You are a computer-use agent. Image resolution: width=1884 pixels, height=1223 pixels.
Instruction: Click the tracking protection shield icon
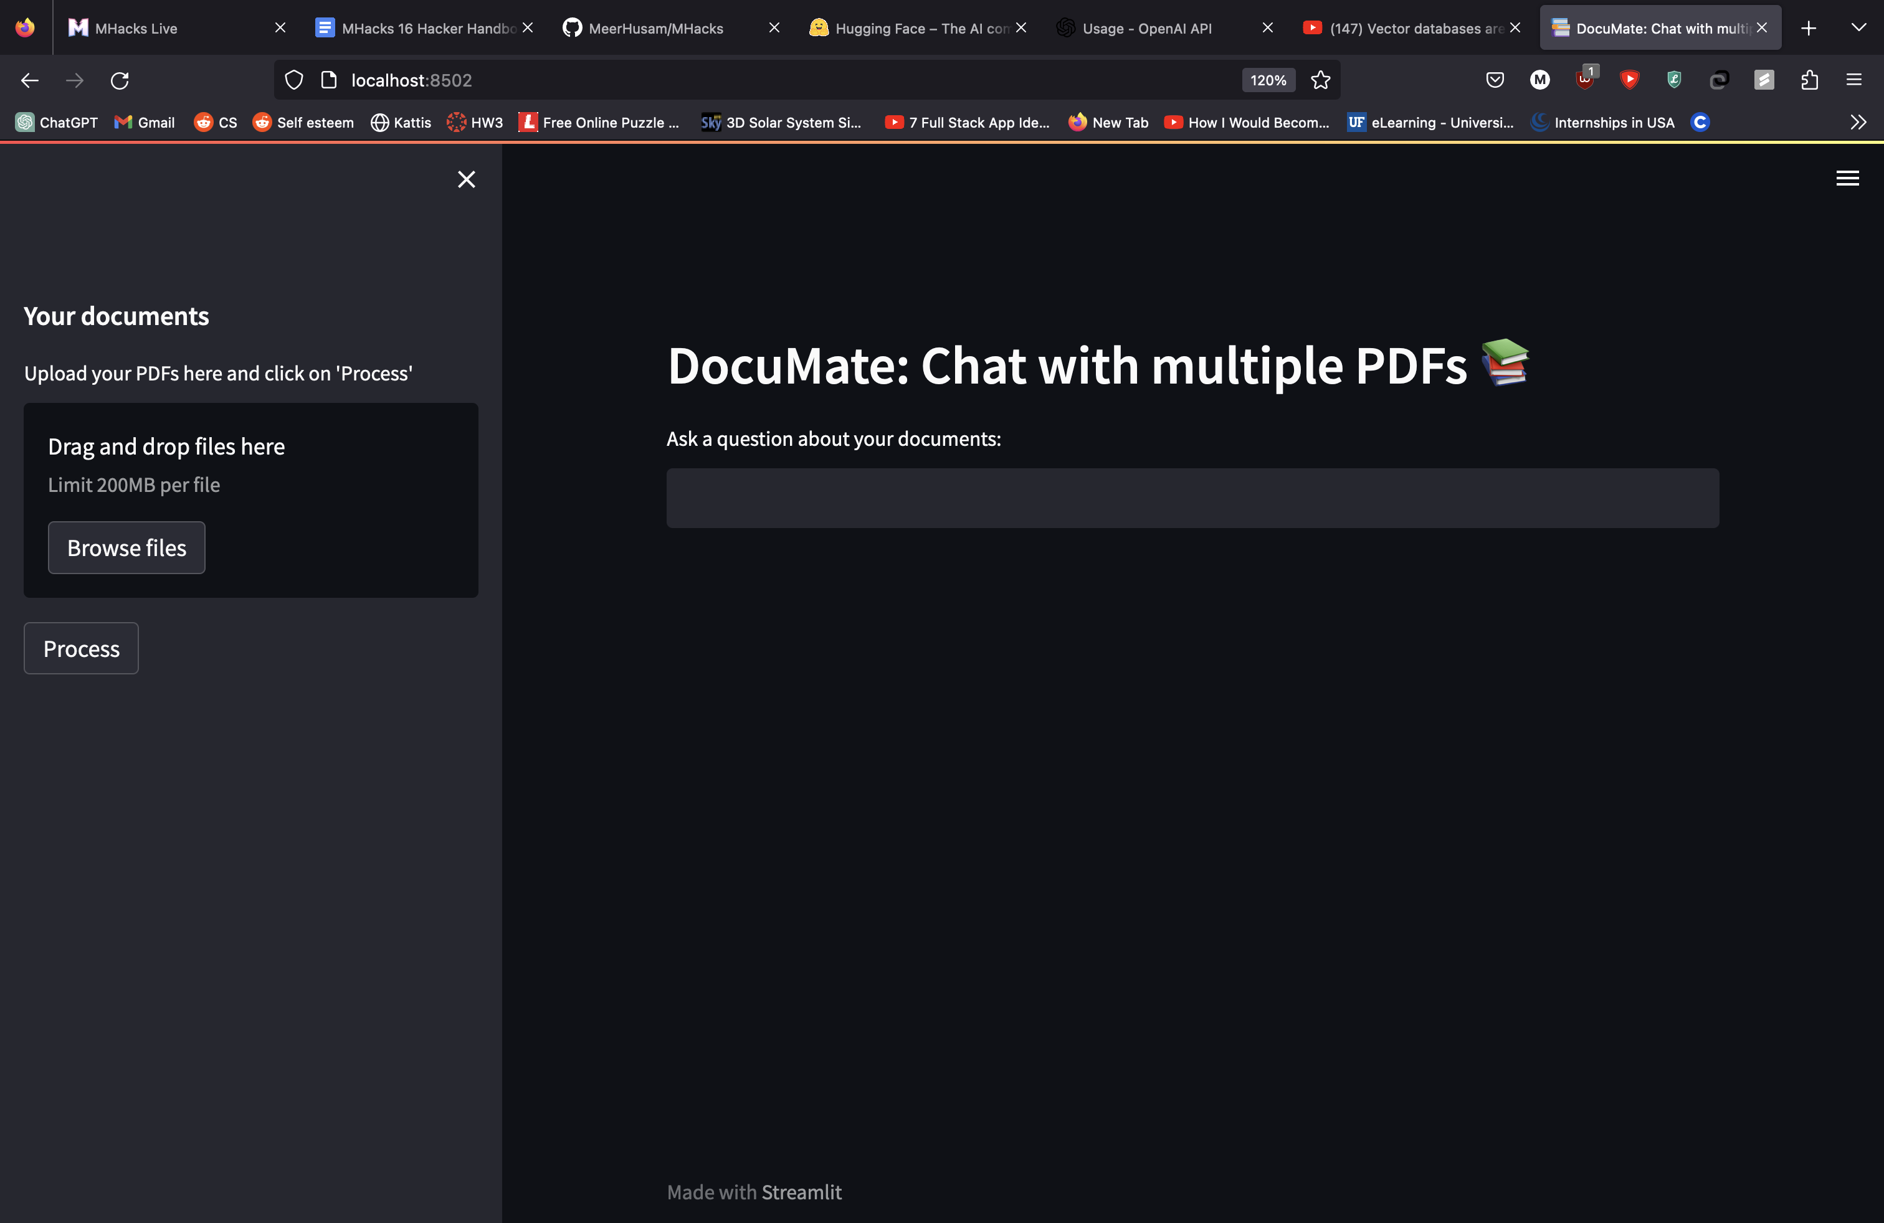tap(293, 80)
